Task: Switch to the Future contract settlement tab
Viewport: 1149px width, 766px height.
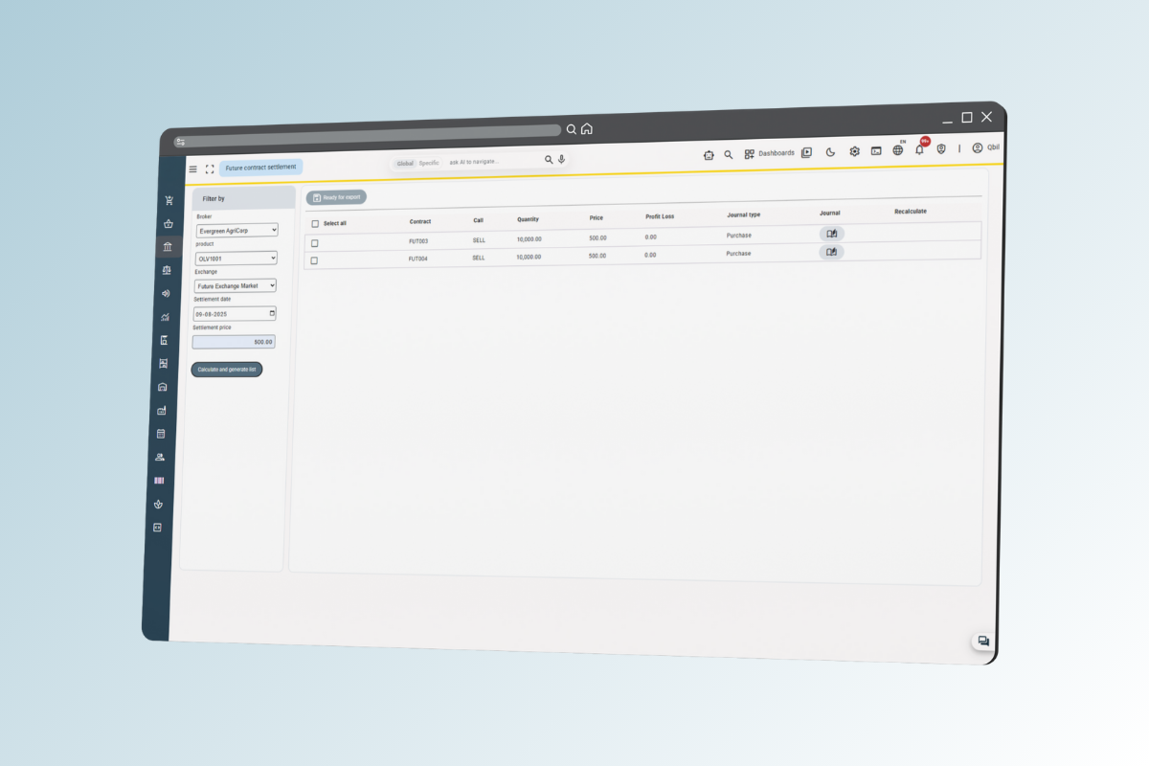Action: click(260, 168)
